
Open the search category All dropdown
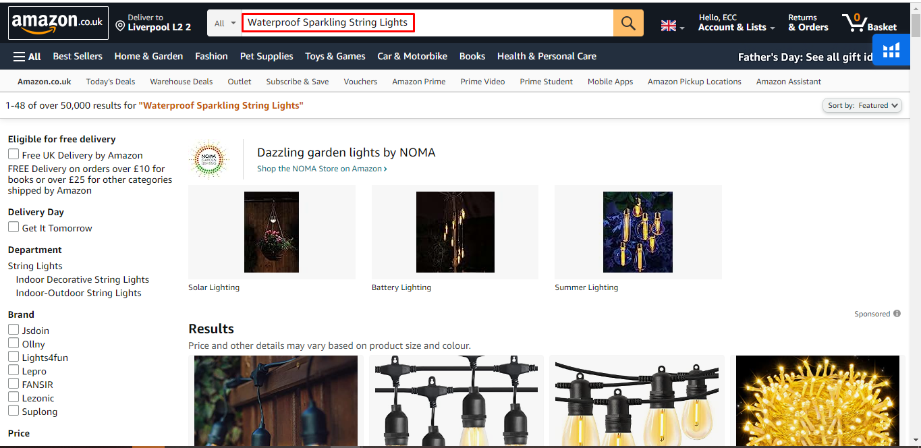(x=225, y=23)
